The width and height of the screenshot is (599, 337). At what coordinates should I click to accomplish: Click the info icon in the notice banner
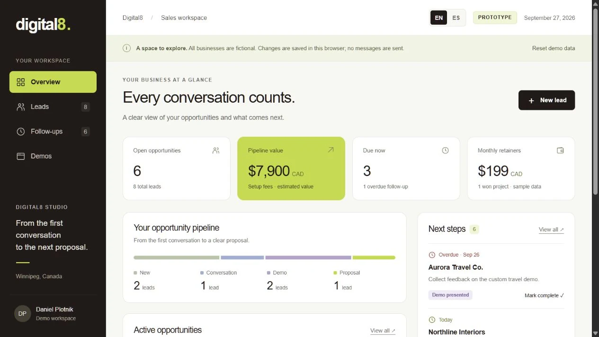pyautogui.click(x=126, y=48)
